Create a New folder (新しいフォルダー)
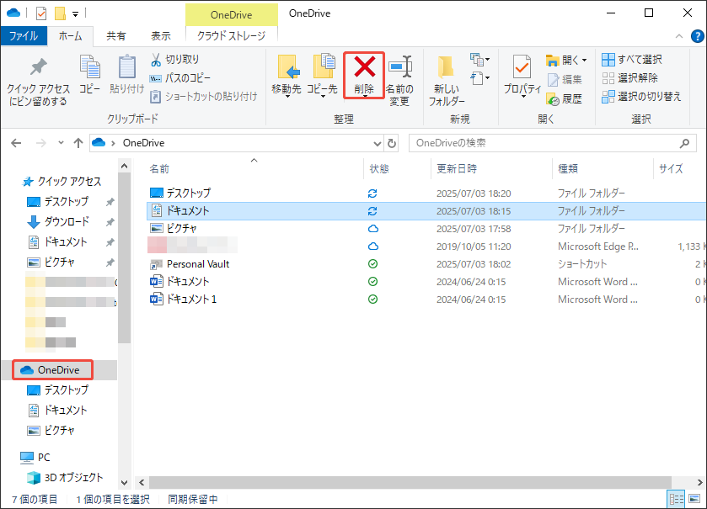The width and height of the screenshot is (707, 509). [447, 81]
